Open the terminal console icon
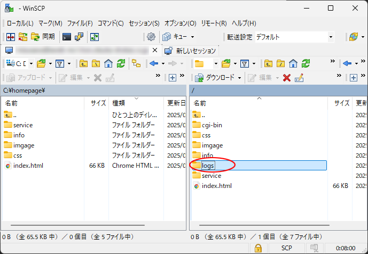This screenshot has height=254, width=368. (67, 37)
